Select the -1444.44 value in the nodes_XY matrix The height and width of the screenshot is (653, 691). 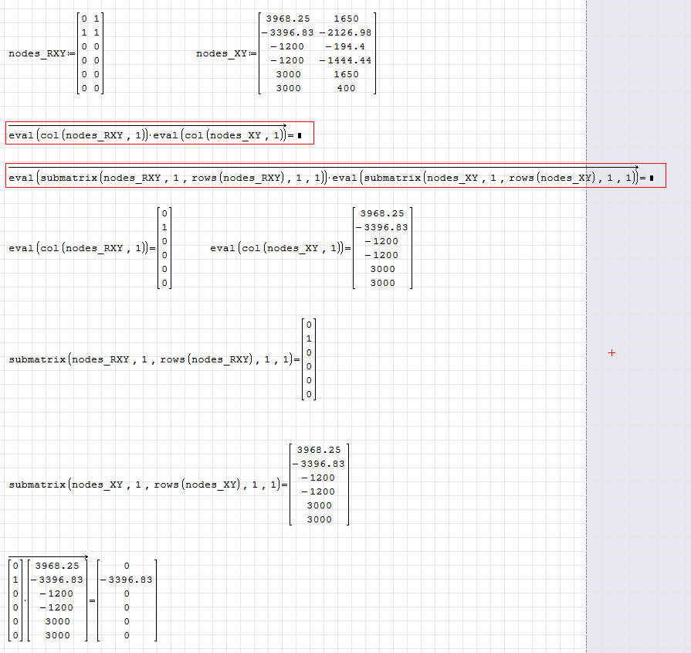[345, 60]
